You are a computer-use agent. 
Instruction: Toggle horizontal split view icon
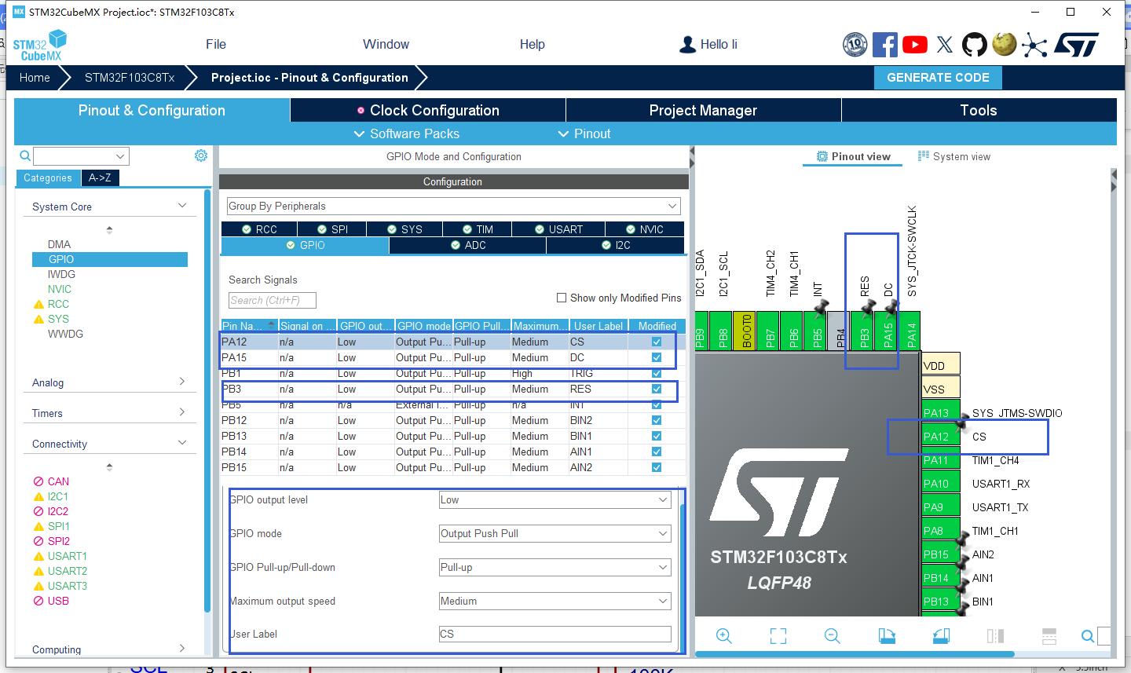point(1049,636)
